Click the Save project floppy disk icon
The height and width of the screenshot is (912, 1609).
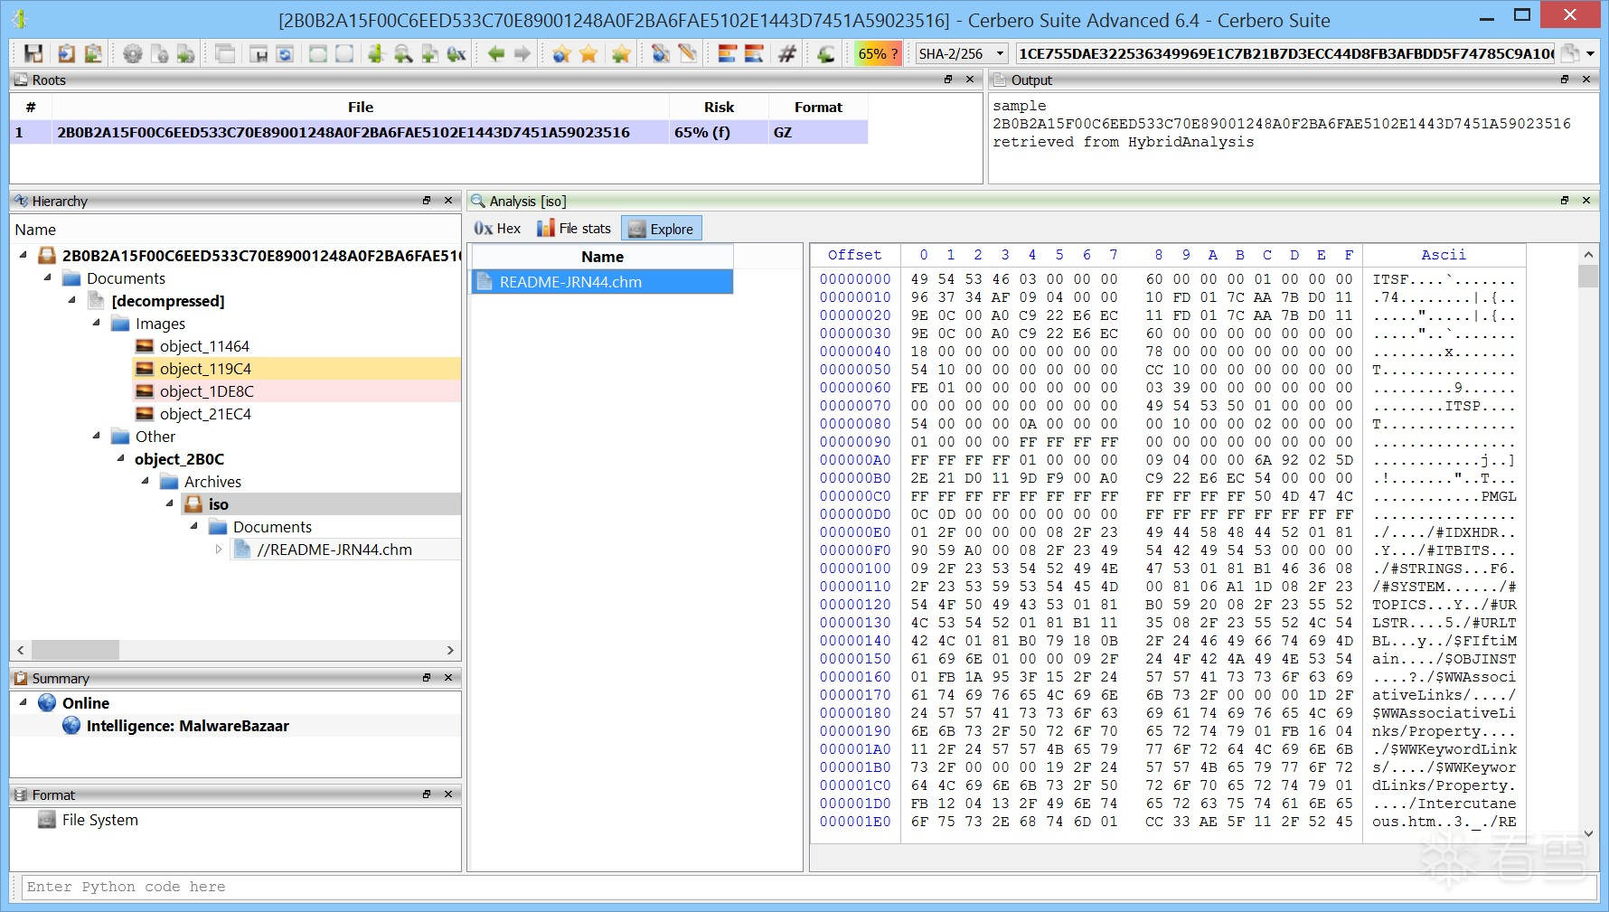[x=33, y=53]
